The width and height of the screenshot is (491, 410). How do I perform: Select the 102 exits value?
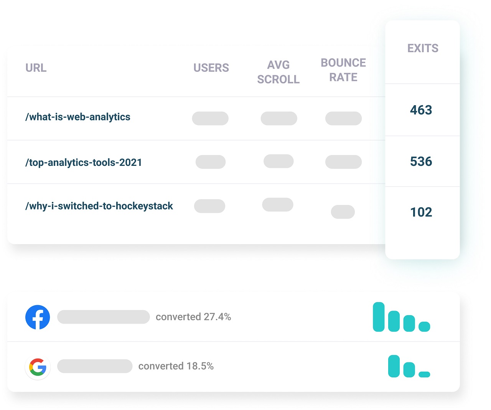pyautogui.click(x=421, y=212)
